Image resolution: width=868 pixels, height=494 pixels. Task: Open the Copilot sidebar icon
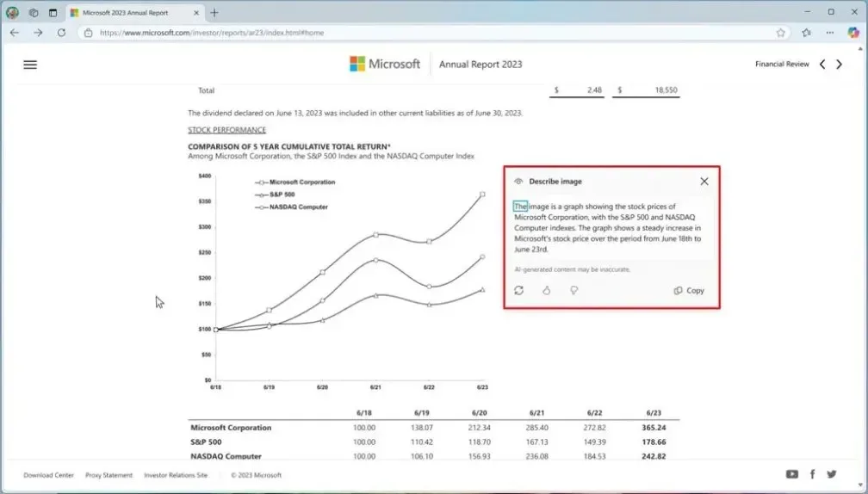click(x=853, y=33)
